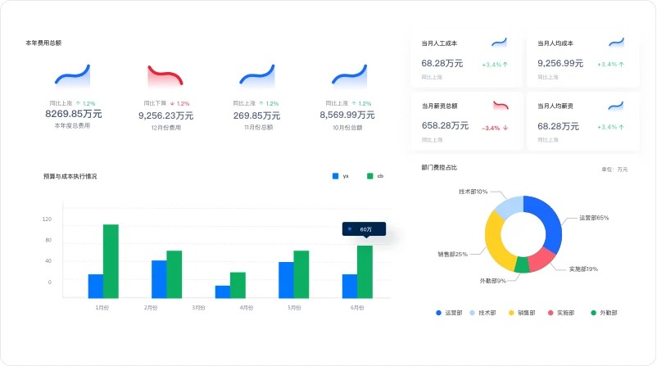Click the 本年费用总额 section title

pos(43,43)
